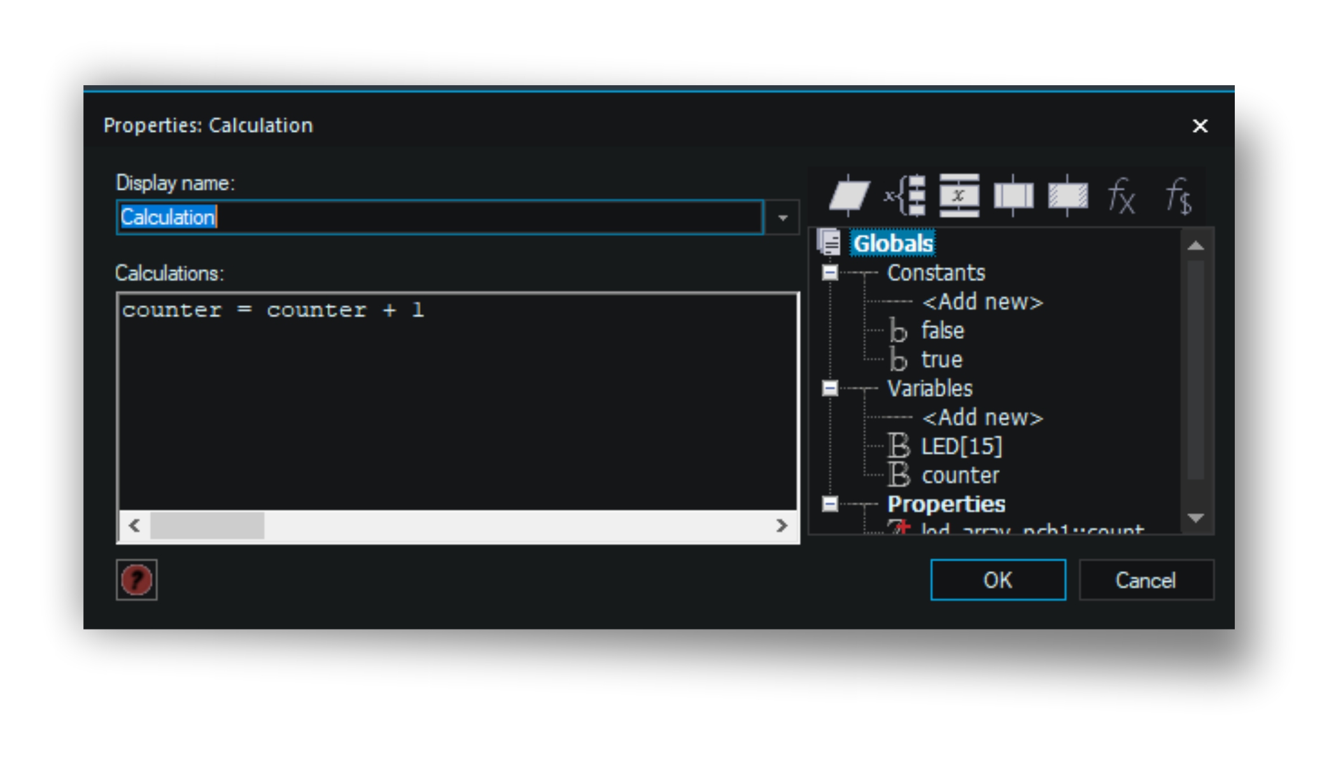Select the Properties tree label

click(x=946, y=504)
